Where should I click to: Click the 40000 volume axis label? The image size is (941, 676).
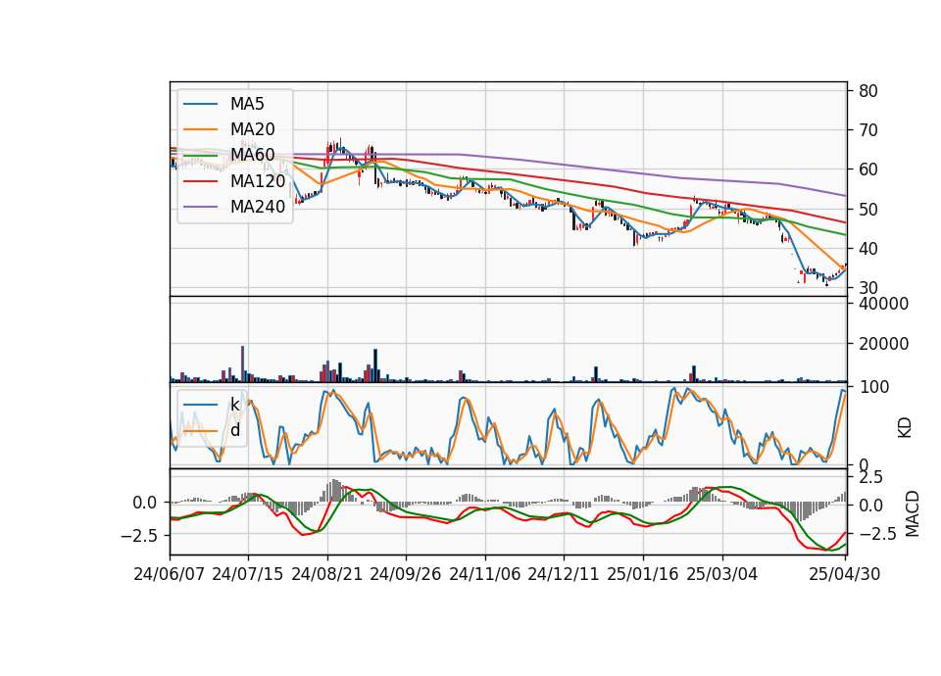coord(883,304)
